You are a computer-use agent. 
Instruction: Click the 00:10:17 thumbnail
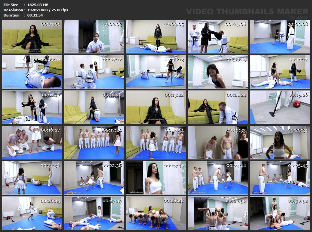point(280,72)
